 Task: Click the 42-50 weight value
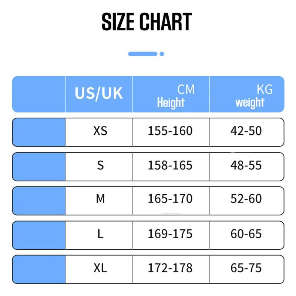pos(246,131)
